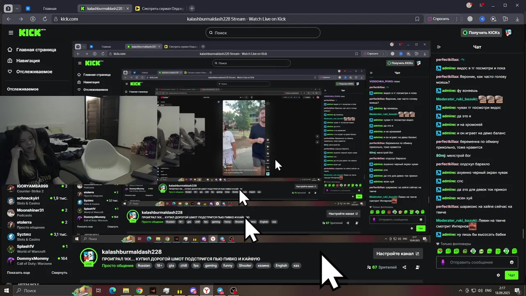
Task: Click the ENG input language indicator
Action: point(489,291)
